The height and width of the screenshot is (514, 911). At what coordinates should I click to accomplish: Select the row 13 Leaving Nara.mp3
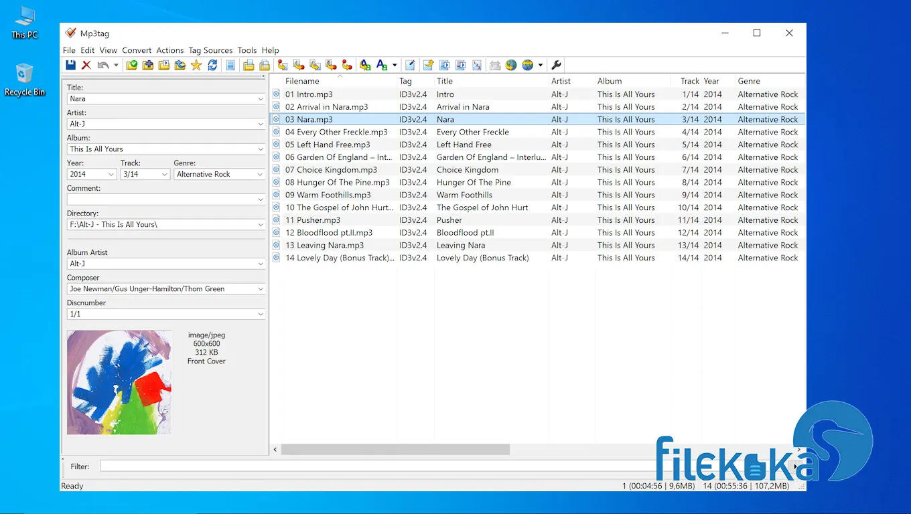click(537, 245)
